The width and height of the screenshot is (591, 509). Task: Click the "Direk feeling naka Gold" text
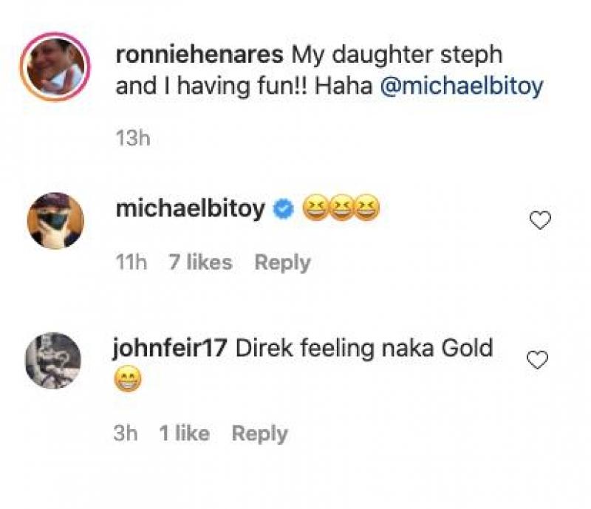pyautogui.click(x=363, y=348)
